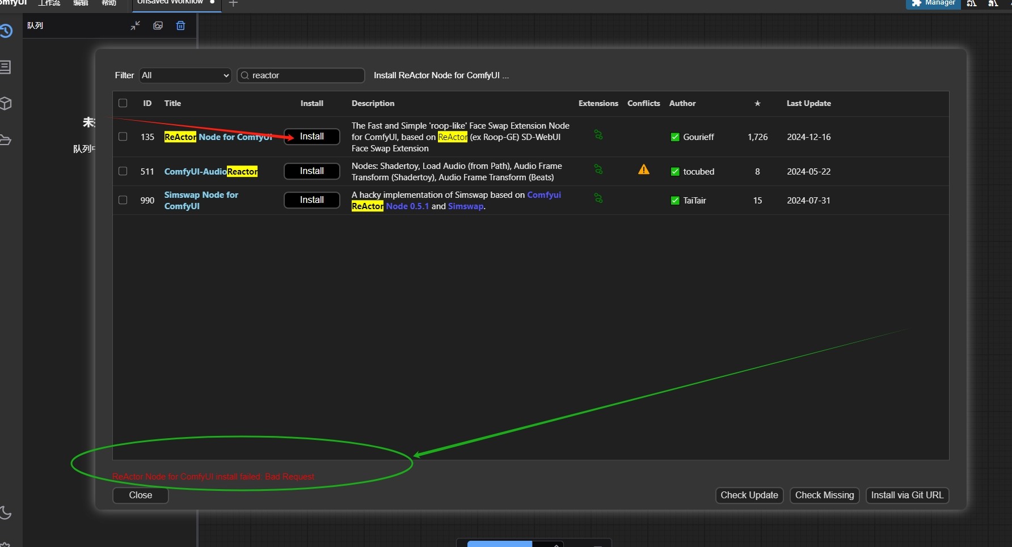Open the queue history sidebar icon
The width and height of the screenshot is (1012, 547).
[6, 31]
